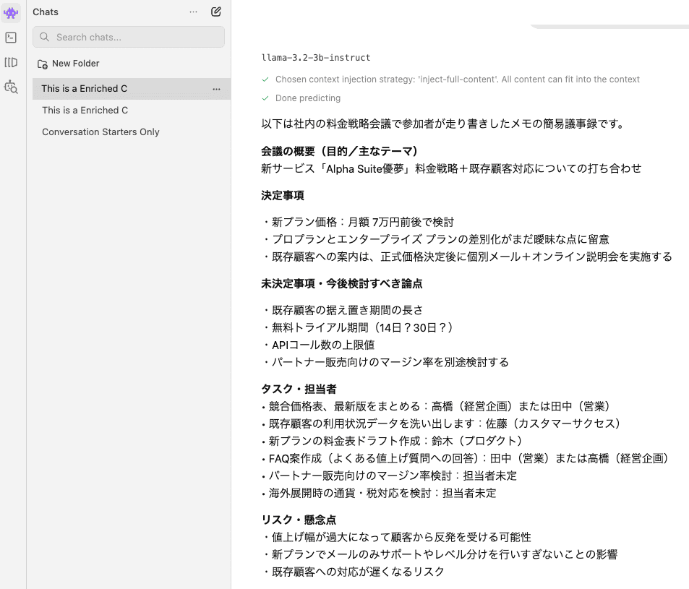This screenshot has height=589, width=689.
Task: Click the line '海外展開時の通貨・税対応を検討：担当者未定'
Action: (379, 494)
